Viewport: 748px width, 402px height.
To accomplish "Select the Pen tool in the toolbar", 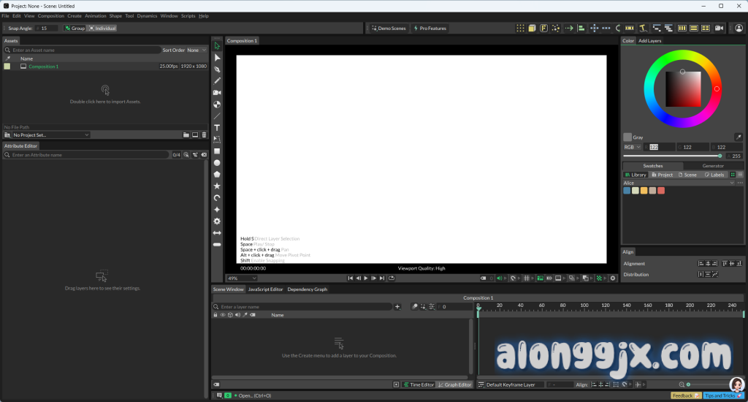I will click(217, 69).
